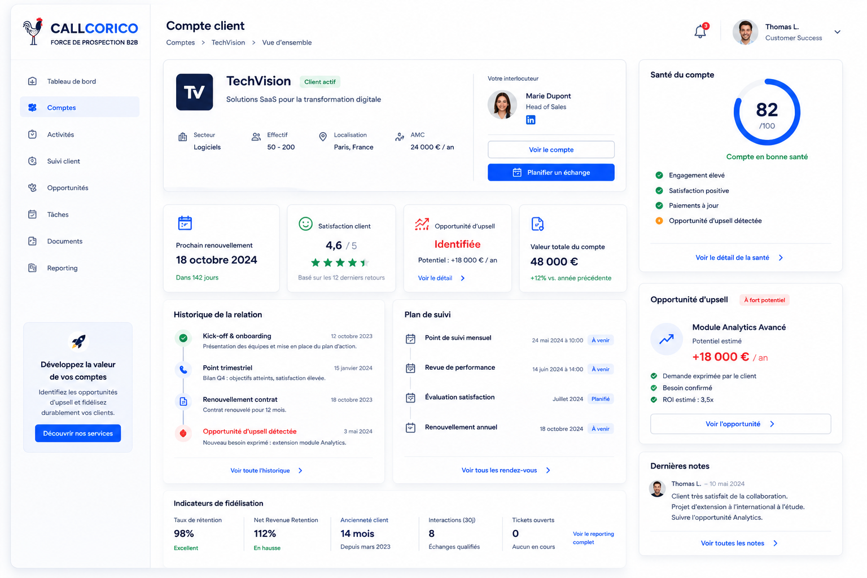Click the red upsell detected timeline icon
Screen dimensions: 867x578
point(183,433)
